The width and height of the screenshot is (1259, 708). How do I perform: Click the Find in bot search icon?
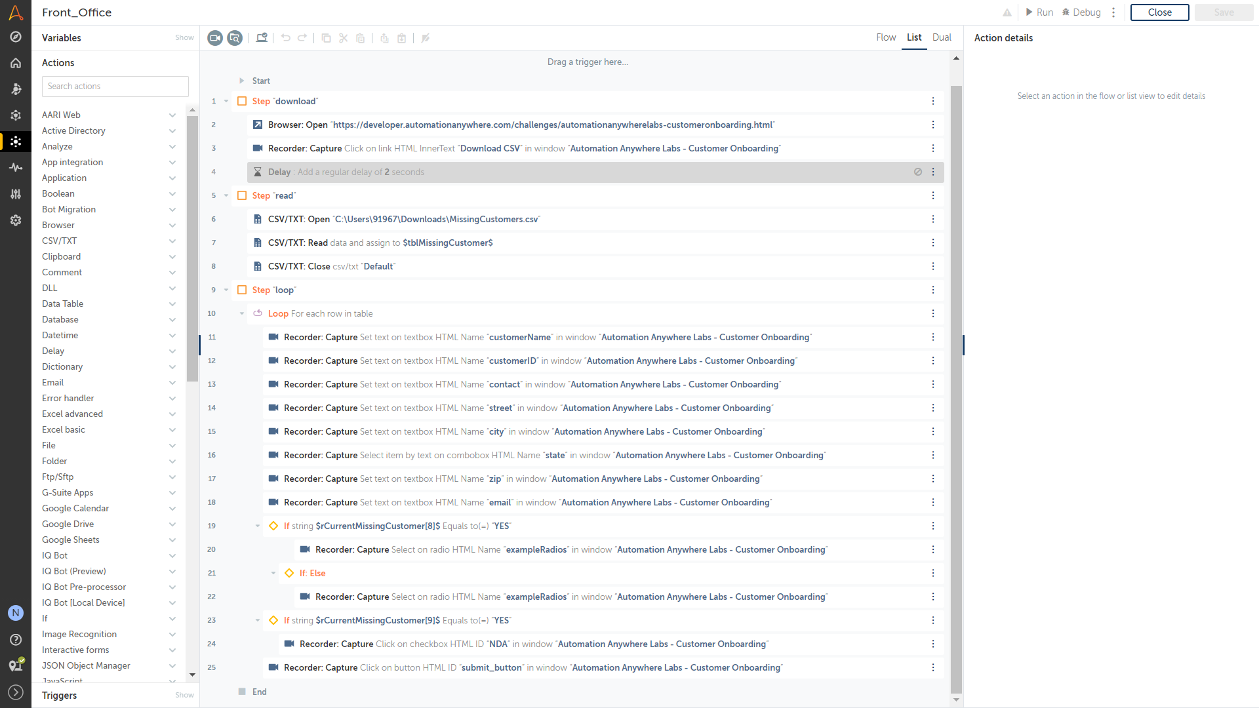[235, 38]
